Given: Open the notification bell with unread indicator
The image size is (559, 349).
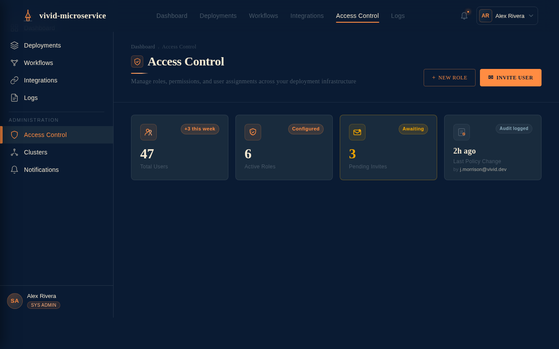Looking at the screenshot, I should 463,16.
